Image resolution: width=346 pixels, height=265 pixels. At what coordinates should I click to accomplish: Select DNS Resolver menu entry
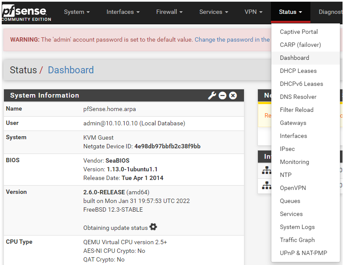305,97
